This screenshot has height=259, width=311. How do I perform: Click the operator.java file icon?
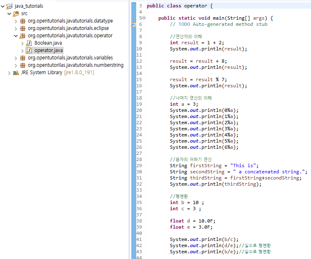pyautogui.click(x=29, y=50)
